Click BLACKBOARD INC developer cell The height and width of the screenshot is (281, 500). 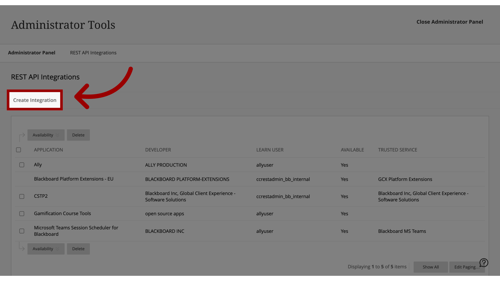point(165,231)
